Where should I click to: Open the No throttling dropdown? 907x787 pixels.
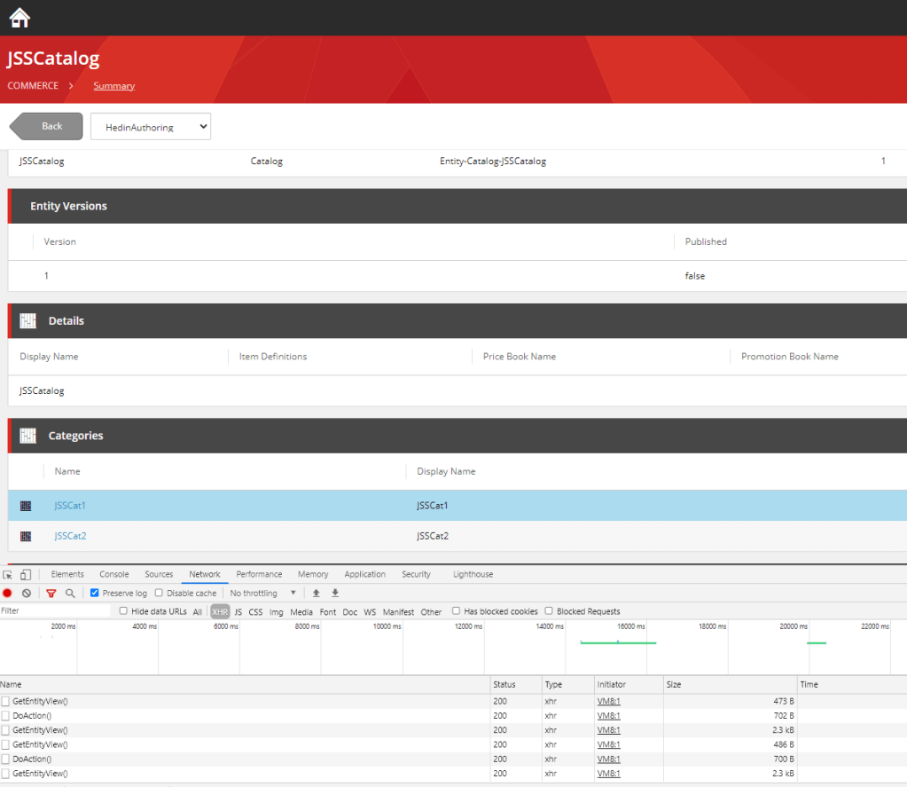[x=263, y=594]
